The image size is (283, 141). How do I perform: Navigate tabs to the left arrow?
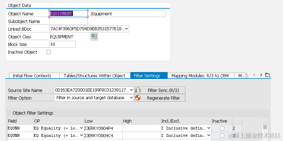[x=254, y=75]
